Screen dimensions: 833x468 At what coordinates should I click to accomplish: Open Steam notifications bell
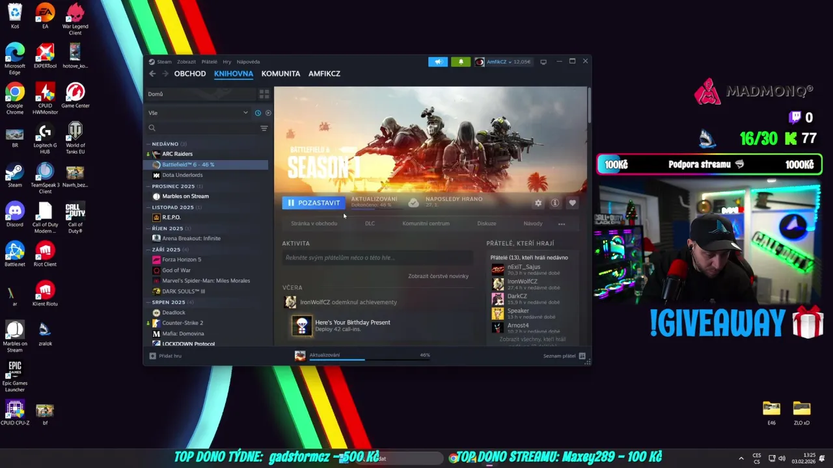coord(461,62)
